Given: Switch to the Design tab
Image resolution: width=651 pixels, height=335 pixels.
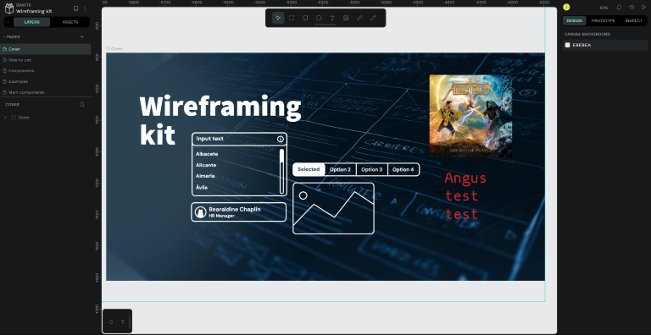Looking at the screenshot, I should [574, 21].
